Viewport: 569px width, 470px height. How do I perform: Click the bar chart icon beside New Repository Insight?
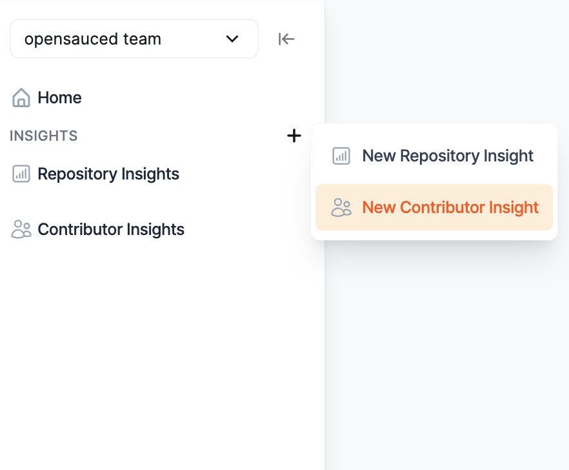(x=341, y=156)
